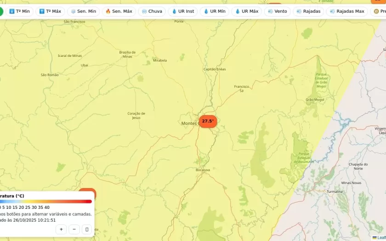
Task: Click the Capitão Enéas label
Action: click(215, 69)
